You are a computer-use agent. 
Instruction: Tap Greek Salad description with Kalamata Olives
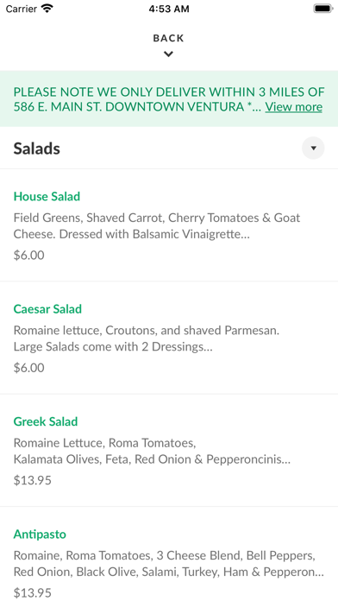[x=152, y=451]
